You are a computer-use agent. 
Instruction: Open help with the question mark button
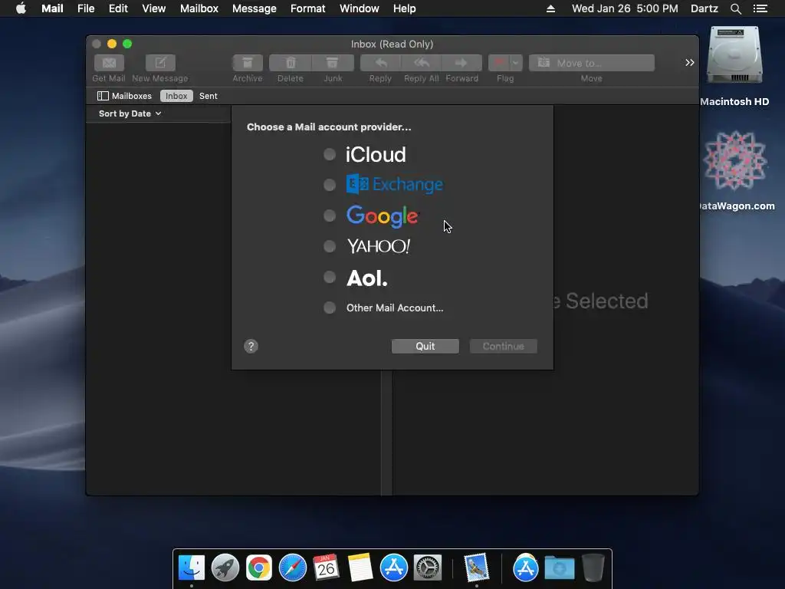pos(251,346)
